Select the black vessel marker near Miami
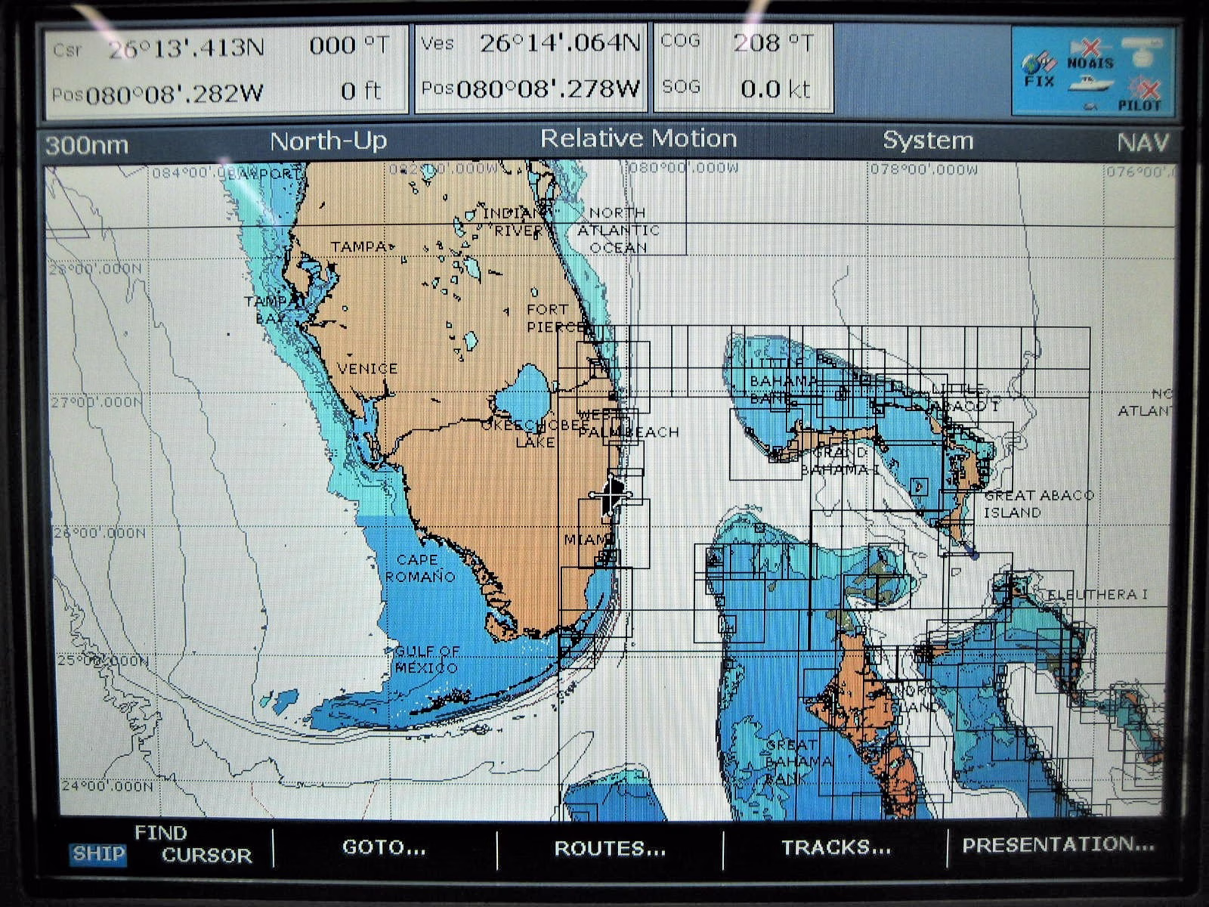1209x907 pixels. tap(611, 494)
